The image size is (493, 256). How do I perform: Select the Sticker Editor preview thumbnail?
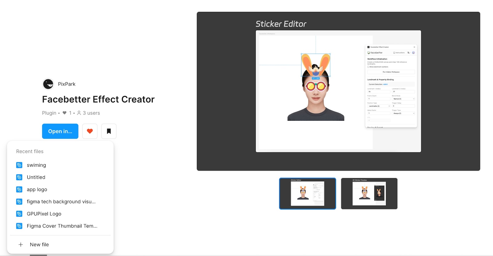tap(308, 194)
